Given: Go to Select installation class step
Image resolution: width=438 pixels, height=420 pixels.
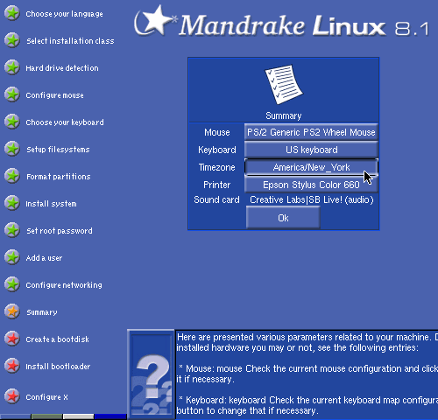Looking at the screenshot, I should coord(70,41).
